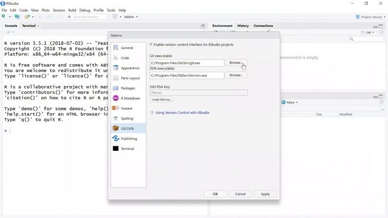Open the Environment List view dropdown
The width and height of the screenshot is (388, 218).
point(367,32)
